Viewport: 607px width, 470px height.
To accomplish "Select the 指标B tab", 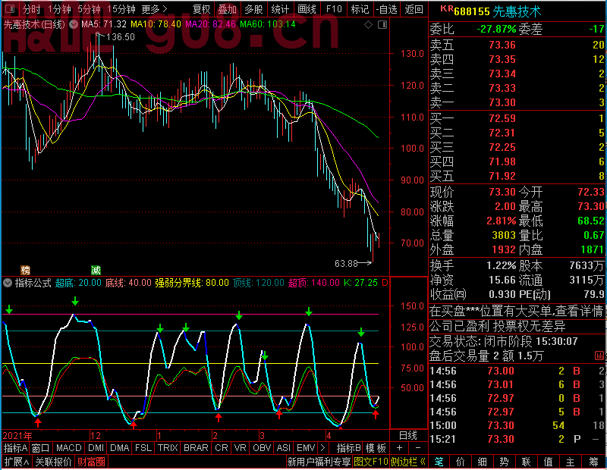I will click(x=349, y=448).
